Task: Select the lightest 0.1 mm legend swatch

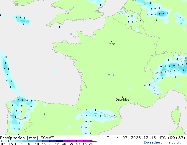Action: coord(5,141)
